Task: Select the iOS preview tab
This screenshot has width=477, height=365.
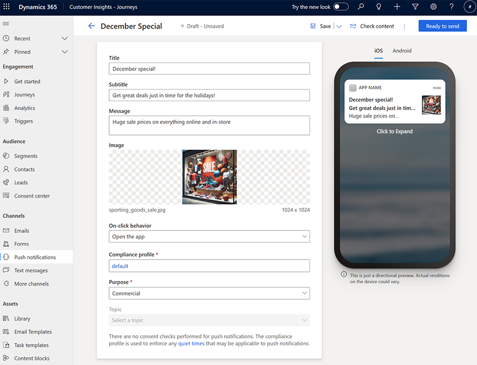Action: click(378, 51)
